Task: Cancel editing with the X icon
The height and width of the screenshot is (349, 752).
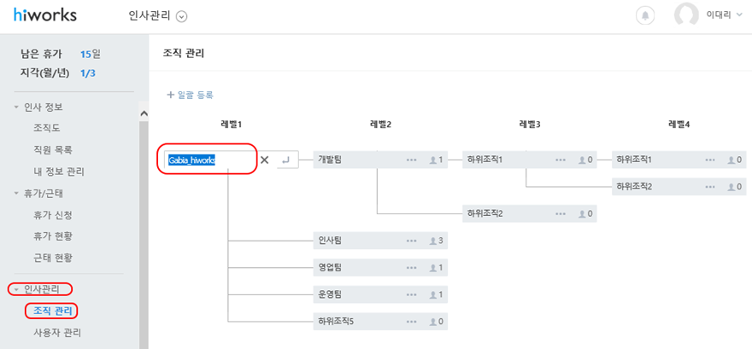Action: [x=264, y=160]
